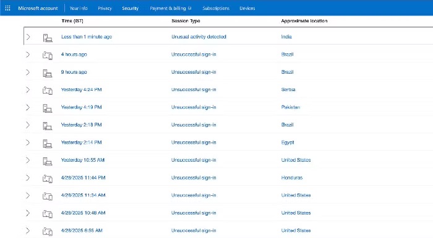Click 'Yesterday 10:55 AM' time text
The width and height of the screenshot is (433, 238).
[83, 160]
